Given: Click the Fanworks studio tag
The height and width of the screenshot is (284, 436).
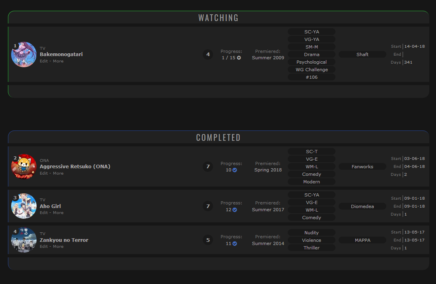Looking at the screenshot, I should [362, 167].
